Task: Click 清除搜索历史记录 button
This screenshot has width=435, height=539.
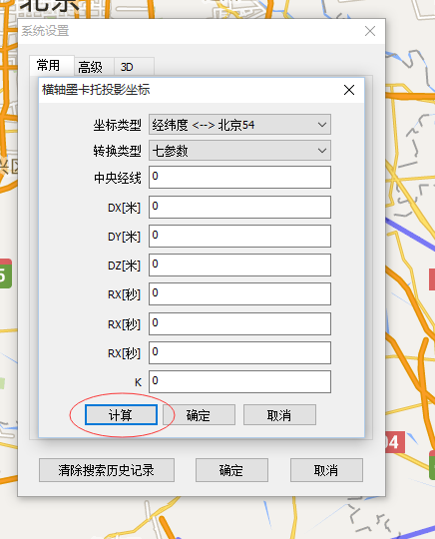Action: [x=107, y=470]
